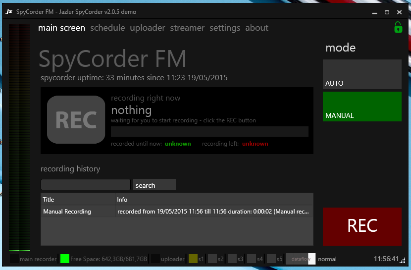
Task: Focus the recording history search field
Action: (86, 185)
